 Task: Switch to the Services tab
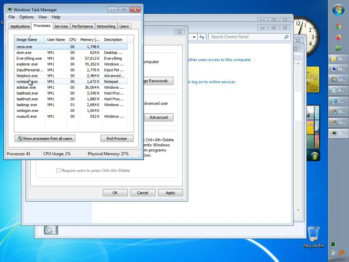pyautogui.click(x=61, y=26)
